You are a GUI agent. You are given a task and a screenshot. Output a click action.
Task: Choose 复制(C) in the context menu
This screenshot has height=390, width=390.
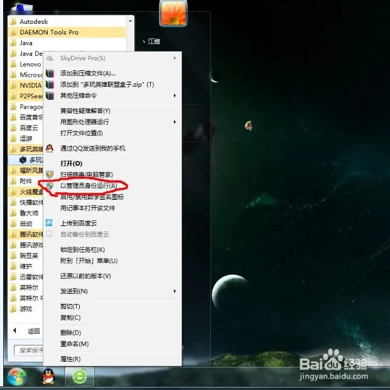pyautogui.click(x=70, y=317)
